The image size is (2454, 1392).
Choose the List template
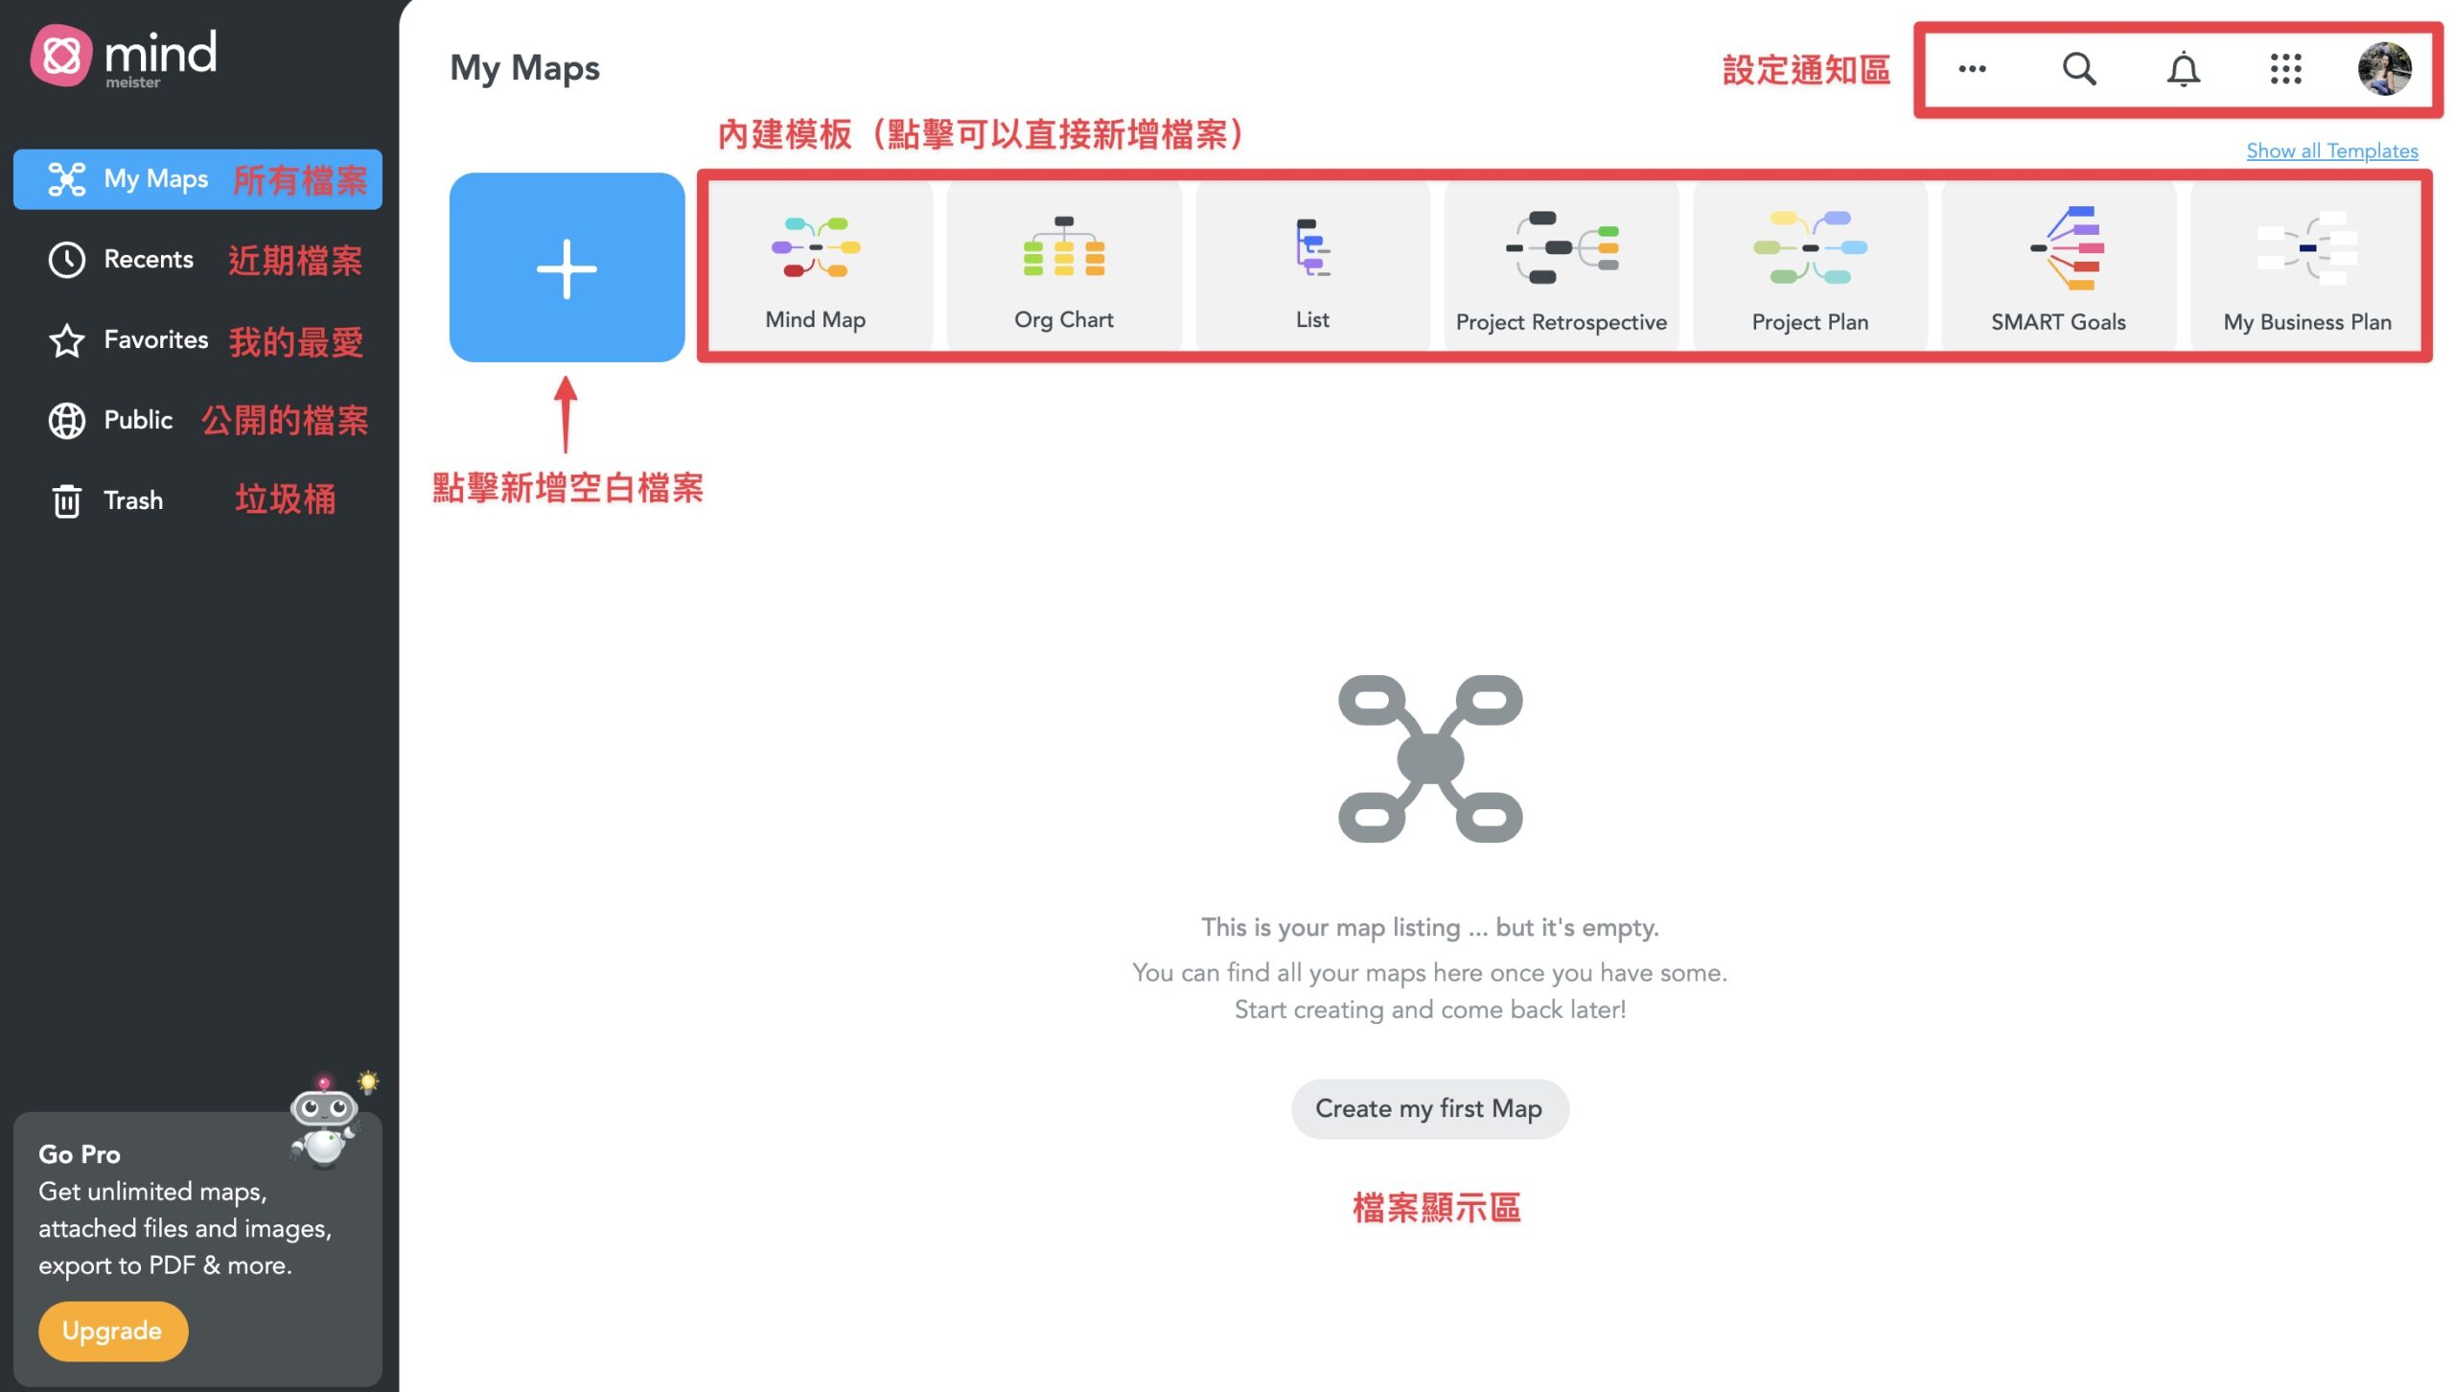[1312, 267]
